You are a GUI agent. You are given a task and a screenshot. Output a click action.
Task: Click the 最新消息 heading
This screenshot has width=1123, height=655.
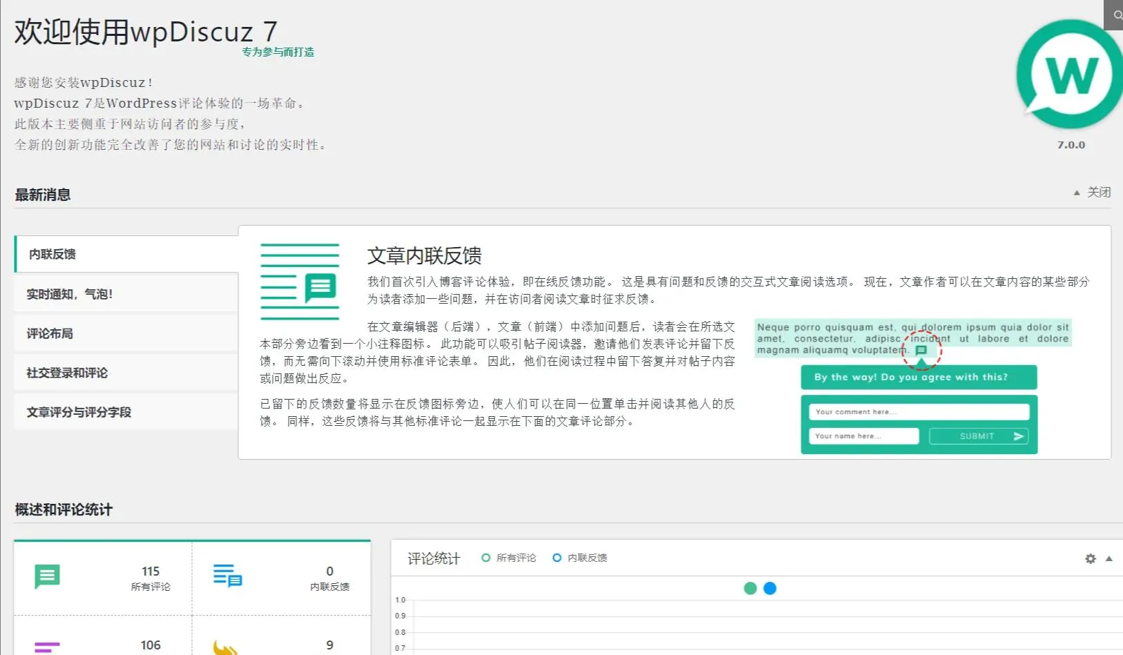tap(43, 195)
